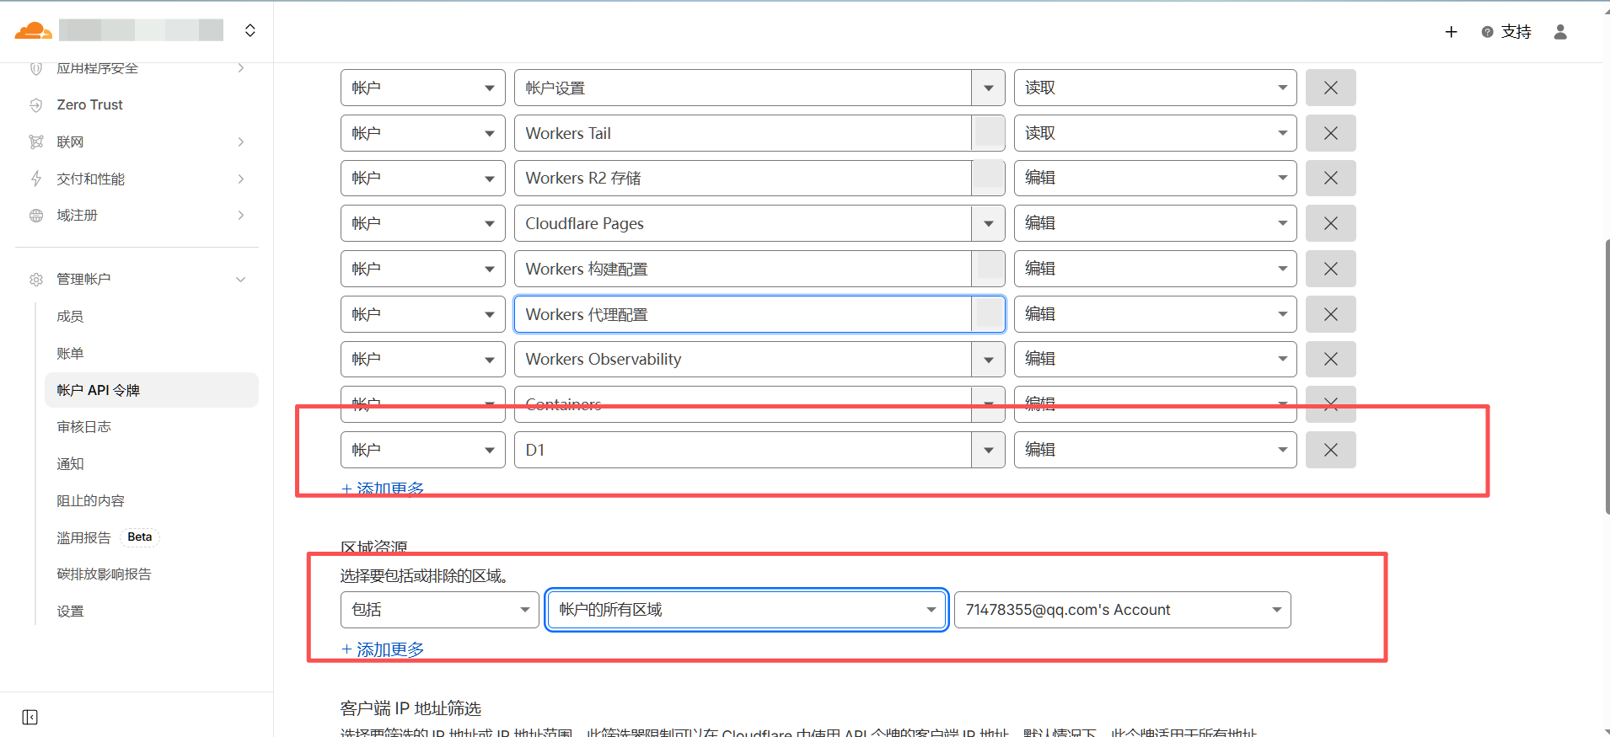Open 审核日志 in the sidebar
Viewport: 1610px width, 737px height.
(84, 427)
